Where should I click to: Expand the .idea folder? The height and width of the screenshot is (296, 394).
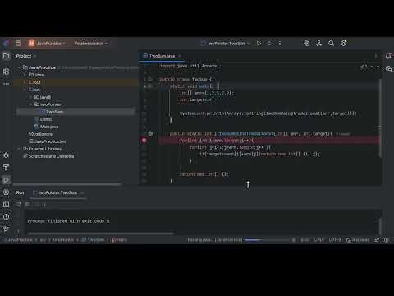pyautogui.click(x=25, y=75)
